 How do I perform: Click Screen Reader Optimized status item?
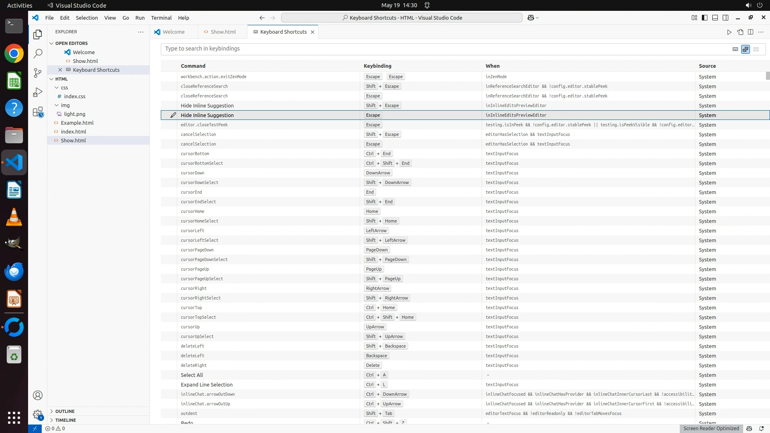point(711,428)
